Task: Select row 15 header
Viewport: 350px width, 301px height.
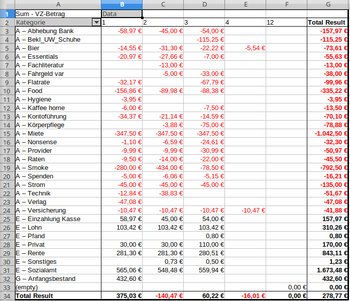Action: pyautogui.click(x=7, y=134)
